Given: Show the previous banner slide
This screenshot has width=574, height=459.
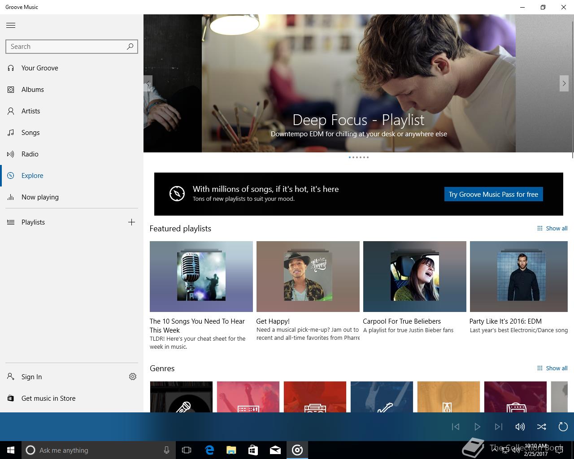Looking at the screenshot, I should coord(148,83).
